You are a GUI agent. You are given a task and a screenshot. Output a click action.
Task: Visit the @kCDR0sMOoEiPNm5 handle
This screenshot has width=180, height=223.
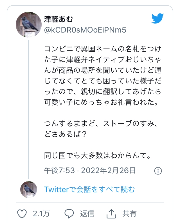(x=85, y=30)
